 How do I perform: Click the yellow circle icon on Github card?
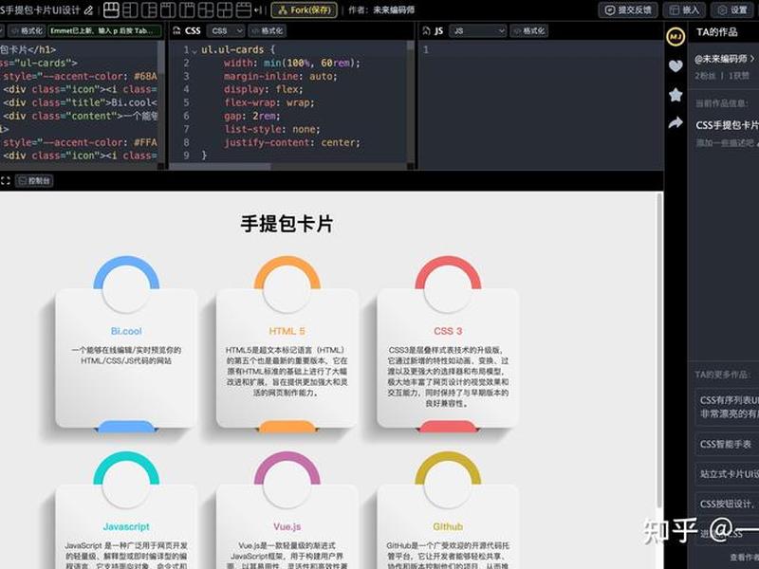(448, 484)
